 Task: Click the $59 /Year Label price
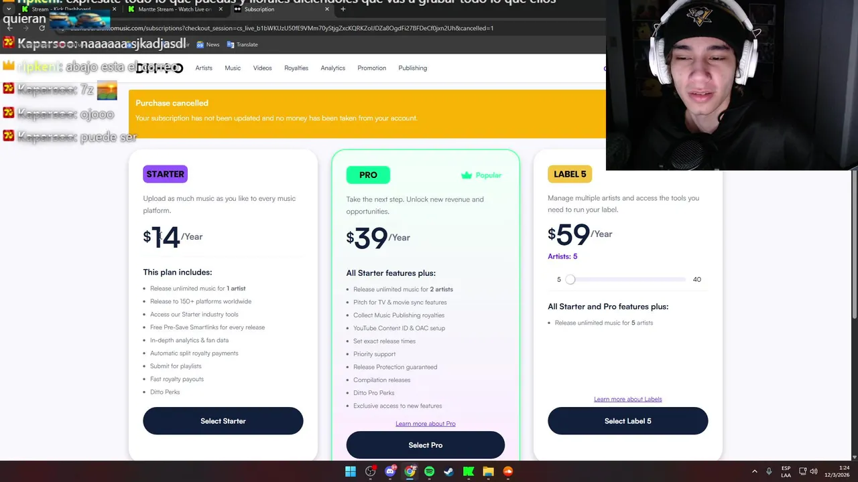(x=580, y=234)
